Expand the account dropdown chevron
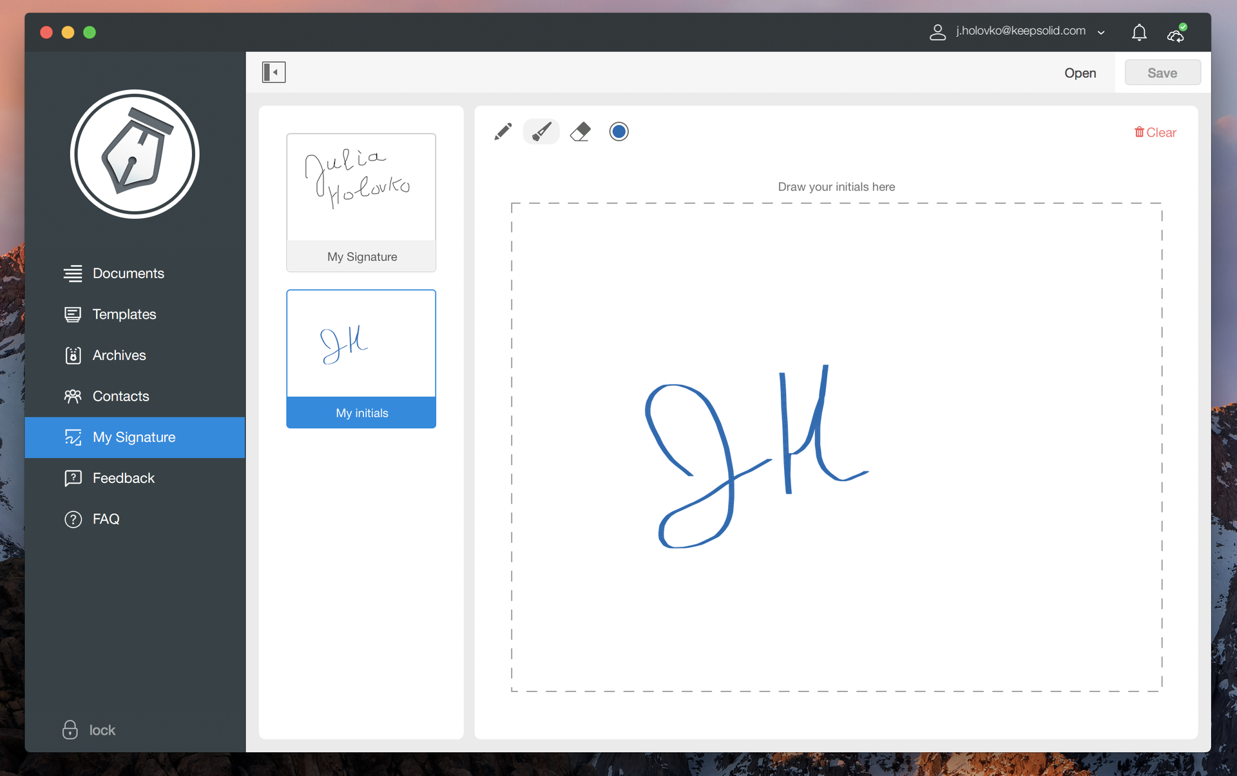The height and width of the screenshot is (776, 1237). [x=1101, y=33]
